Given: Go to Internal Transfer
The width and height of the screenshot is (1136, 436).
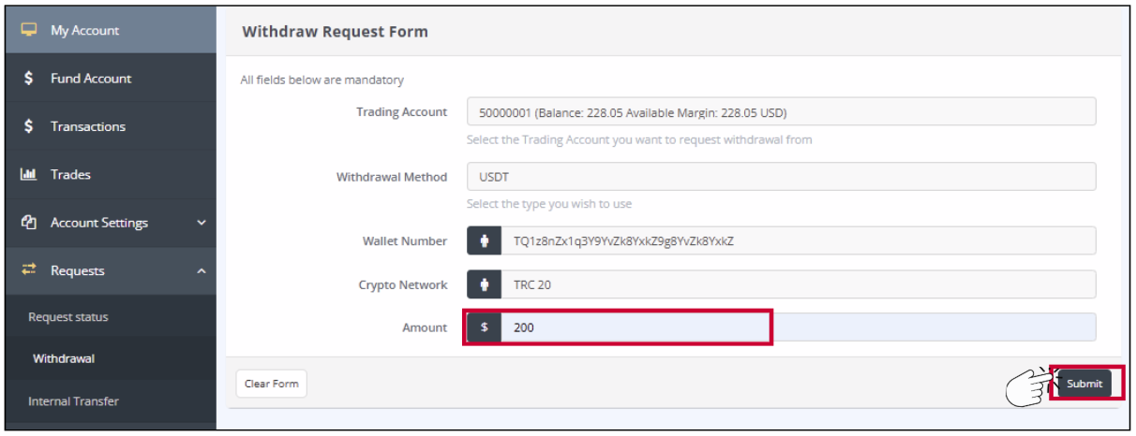Looking at the screenshot, I should 73,401.
